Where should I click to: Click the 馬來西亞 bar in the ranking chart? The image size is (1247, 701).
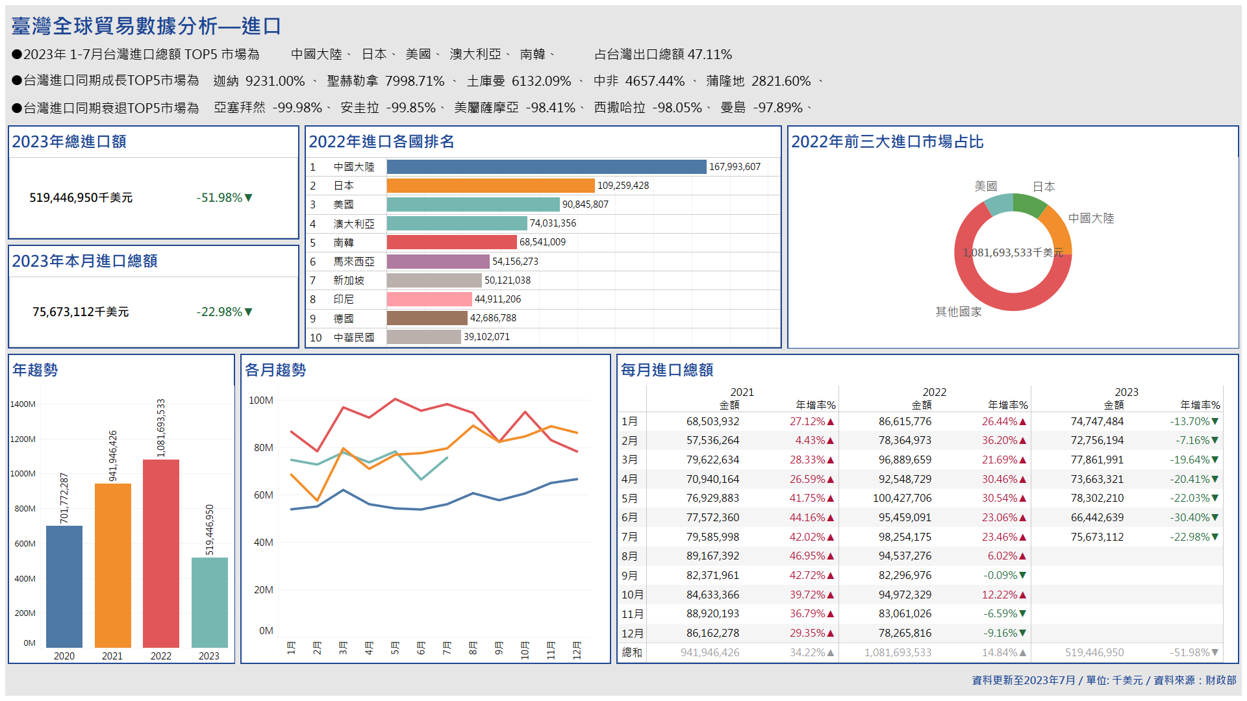[x=438, y=262]
